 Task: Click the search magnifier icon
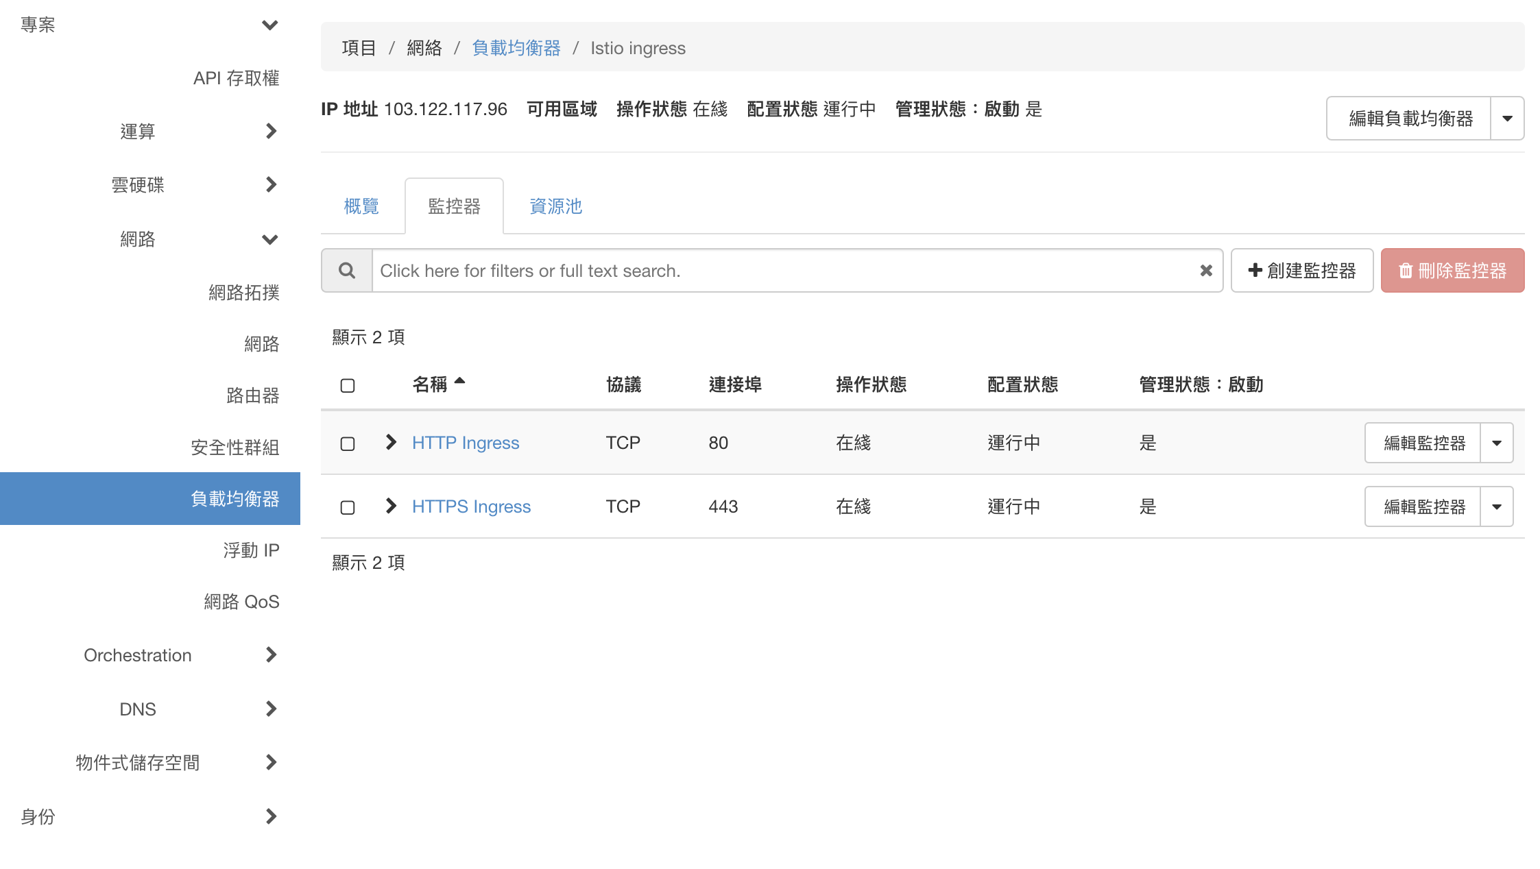[347, 271]
